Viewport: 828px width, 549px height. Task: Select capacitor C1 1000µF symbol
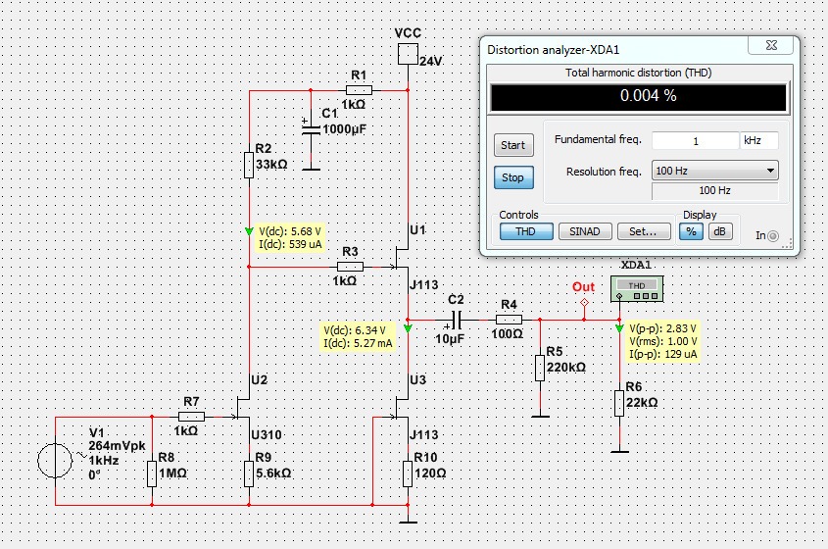click(311, 129)
